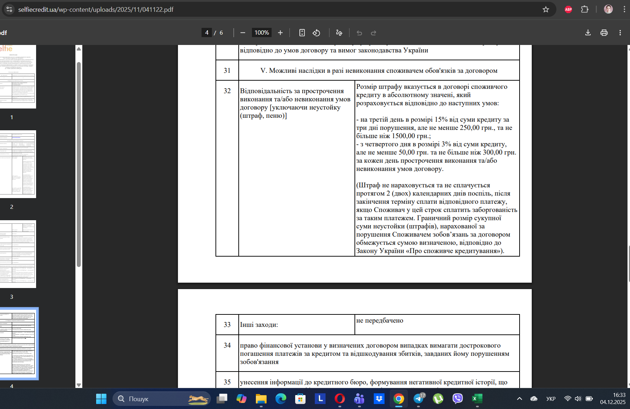
Task: Open the Wi-Fi network tray icon
Action: [567, 399]
